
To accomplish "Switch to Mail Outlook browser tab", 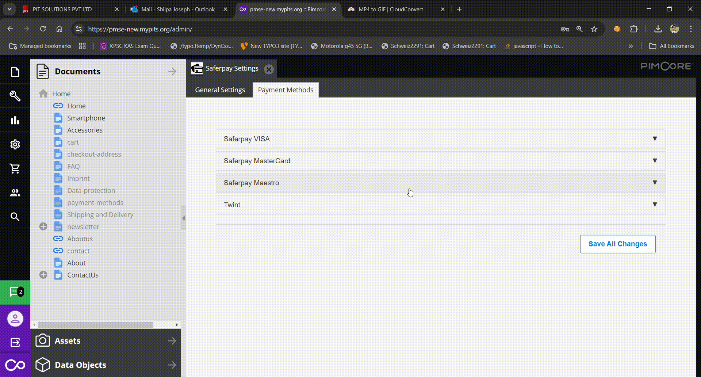I will (178, 9).
